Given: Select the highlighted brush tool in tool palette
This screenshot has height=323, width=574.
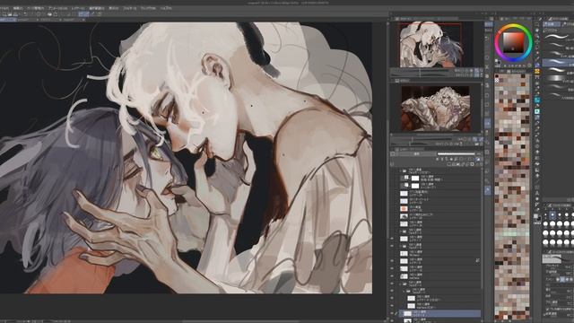Looking at the screenshot, I should click(537, 65).
